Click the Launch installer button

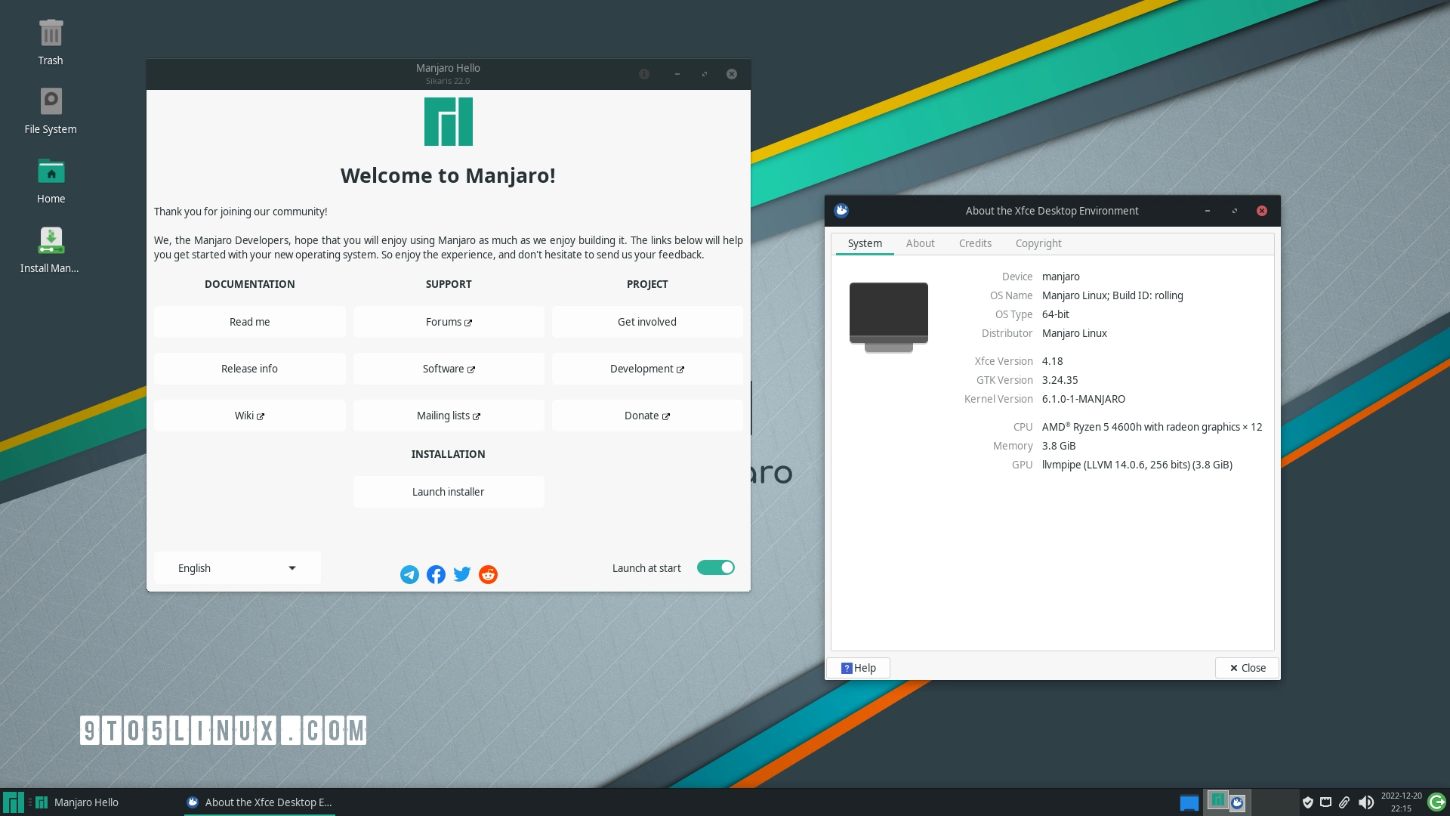pos(448,491)
